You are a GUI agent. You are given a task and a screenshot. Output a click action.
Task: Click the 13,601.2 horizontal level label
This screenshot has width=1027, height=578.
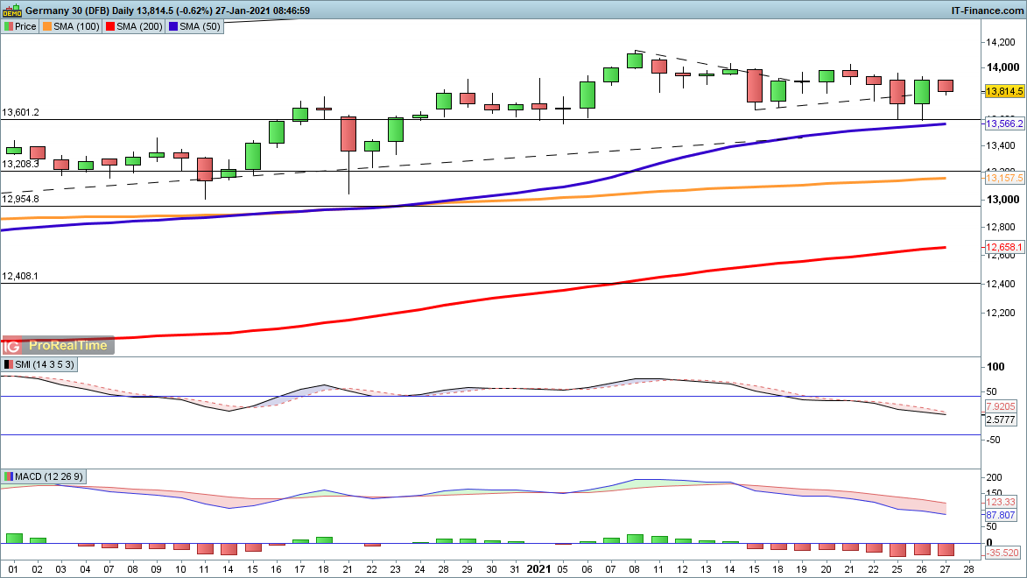click(x=20, y=113)
